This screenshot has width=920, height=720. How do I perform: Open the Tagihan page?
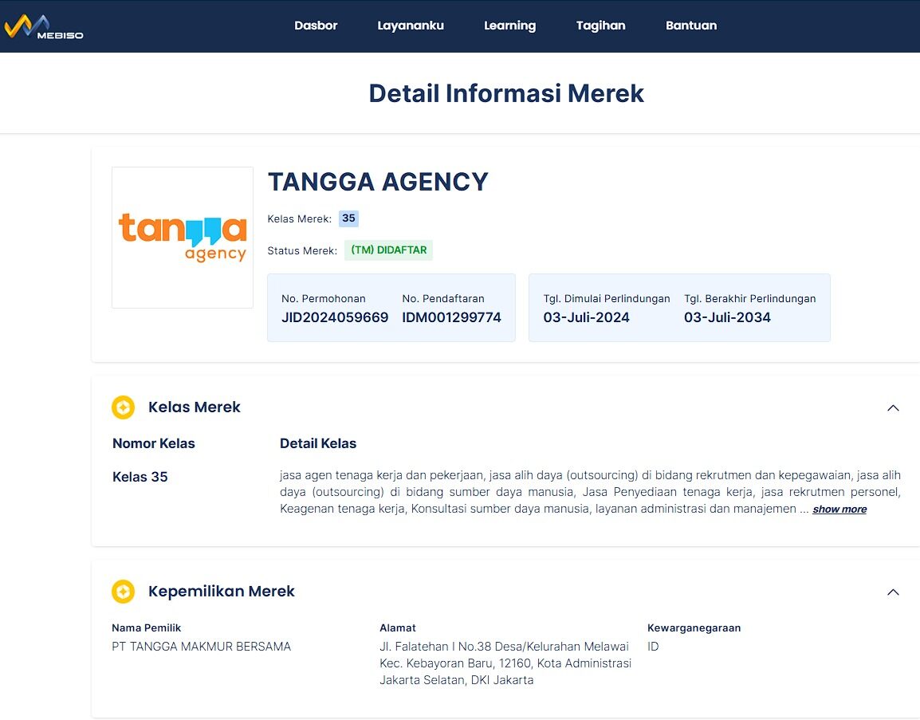[601, 26]
